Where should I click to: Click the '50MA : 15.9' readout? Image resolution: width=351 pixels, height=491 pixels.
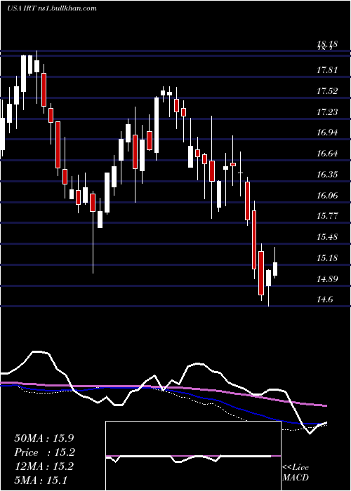[x=44, y=438]
